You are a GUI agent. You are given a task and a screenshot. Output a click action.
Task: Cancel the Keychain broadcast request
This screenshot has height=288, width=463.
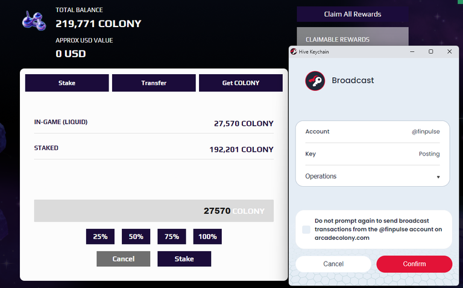click(333, 264)
